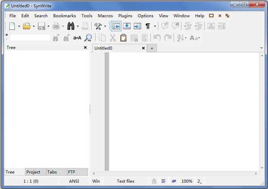Click into the quick search input field

pyautogui.click(x=30, y=38)
